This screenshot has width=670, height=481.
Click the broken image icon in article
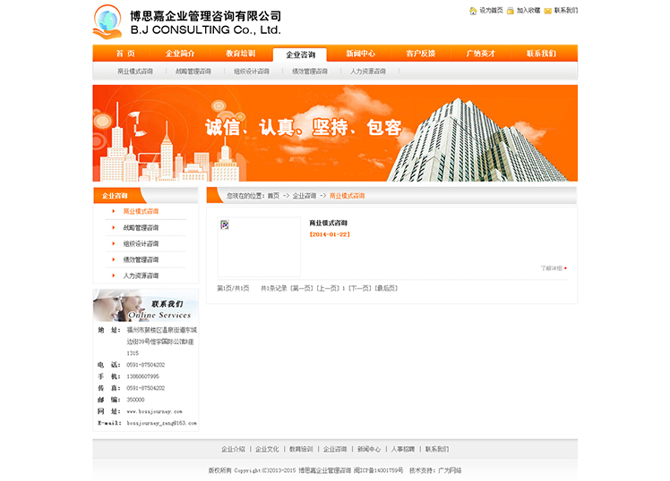tap(225, 225)
